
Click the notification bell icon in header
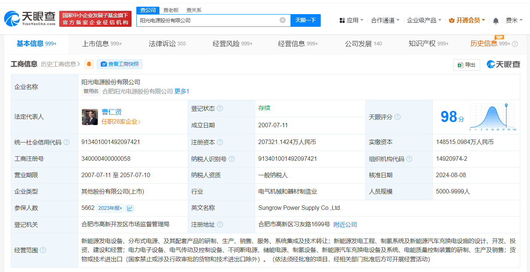click(x=495, y=21)
